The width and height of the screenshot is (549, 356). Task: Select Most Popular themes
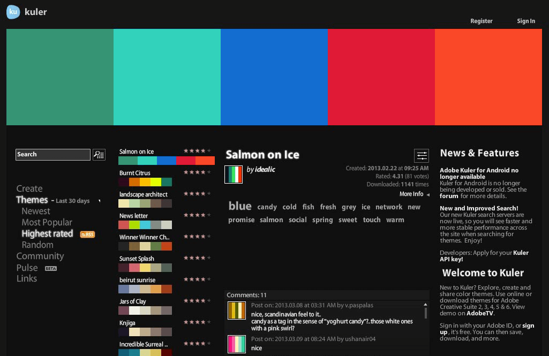click(x=47, y=222)
